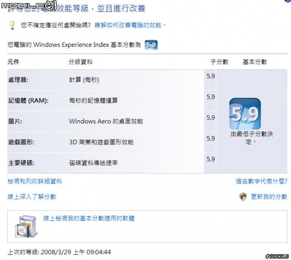Viewport: 291px width, 260px height.
Task: Select the 處理器 row label
Action: (x=18, y=80)
